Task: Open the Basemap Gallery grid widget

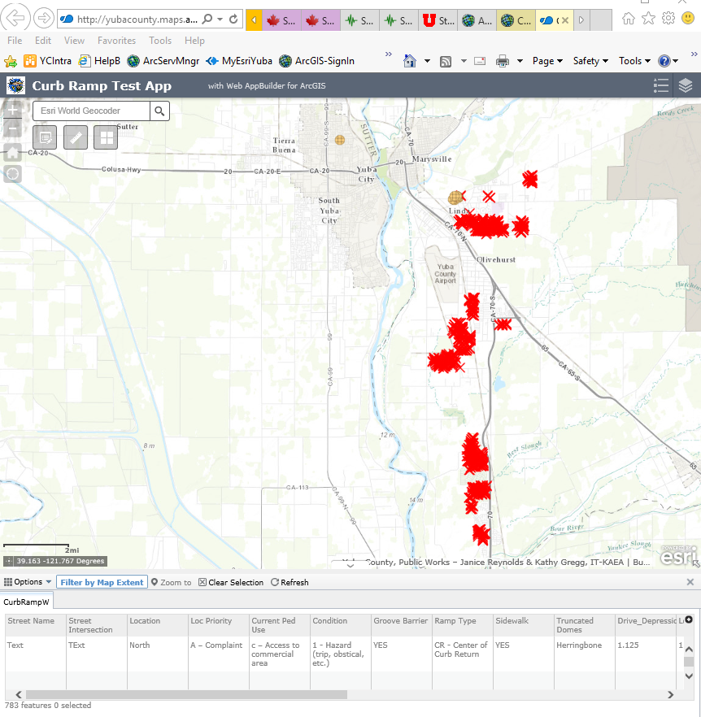Action: [106, 137]
